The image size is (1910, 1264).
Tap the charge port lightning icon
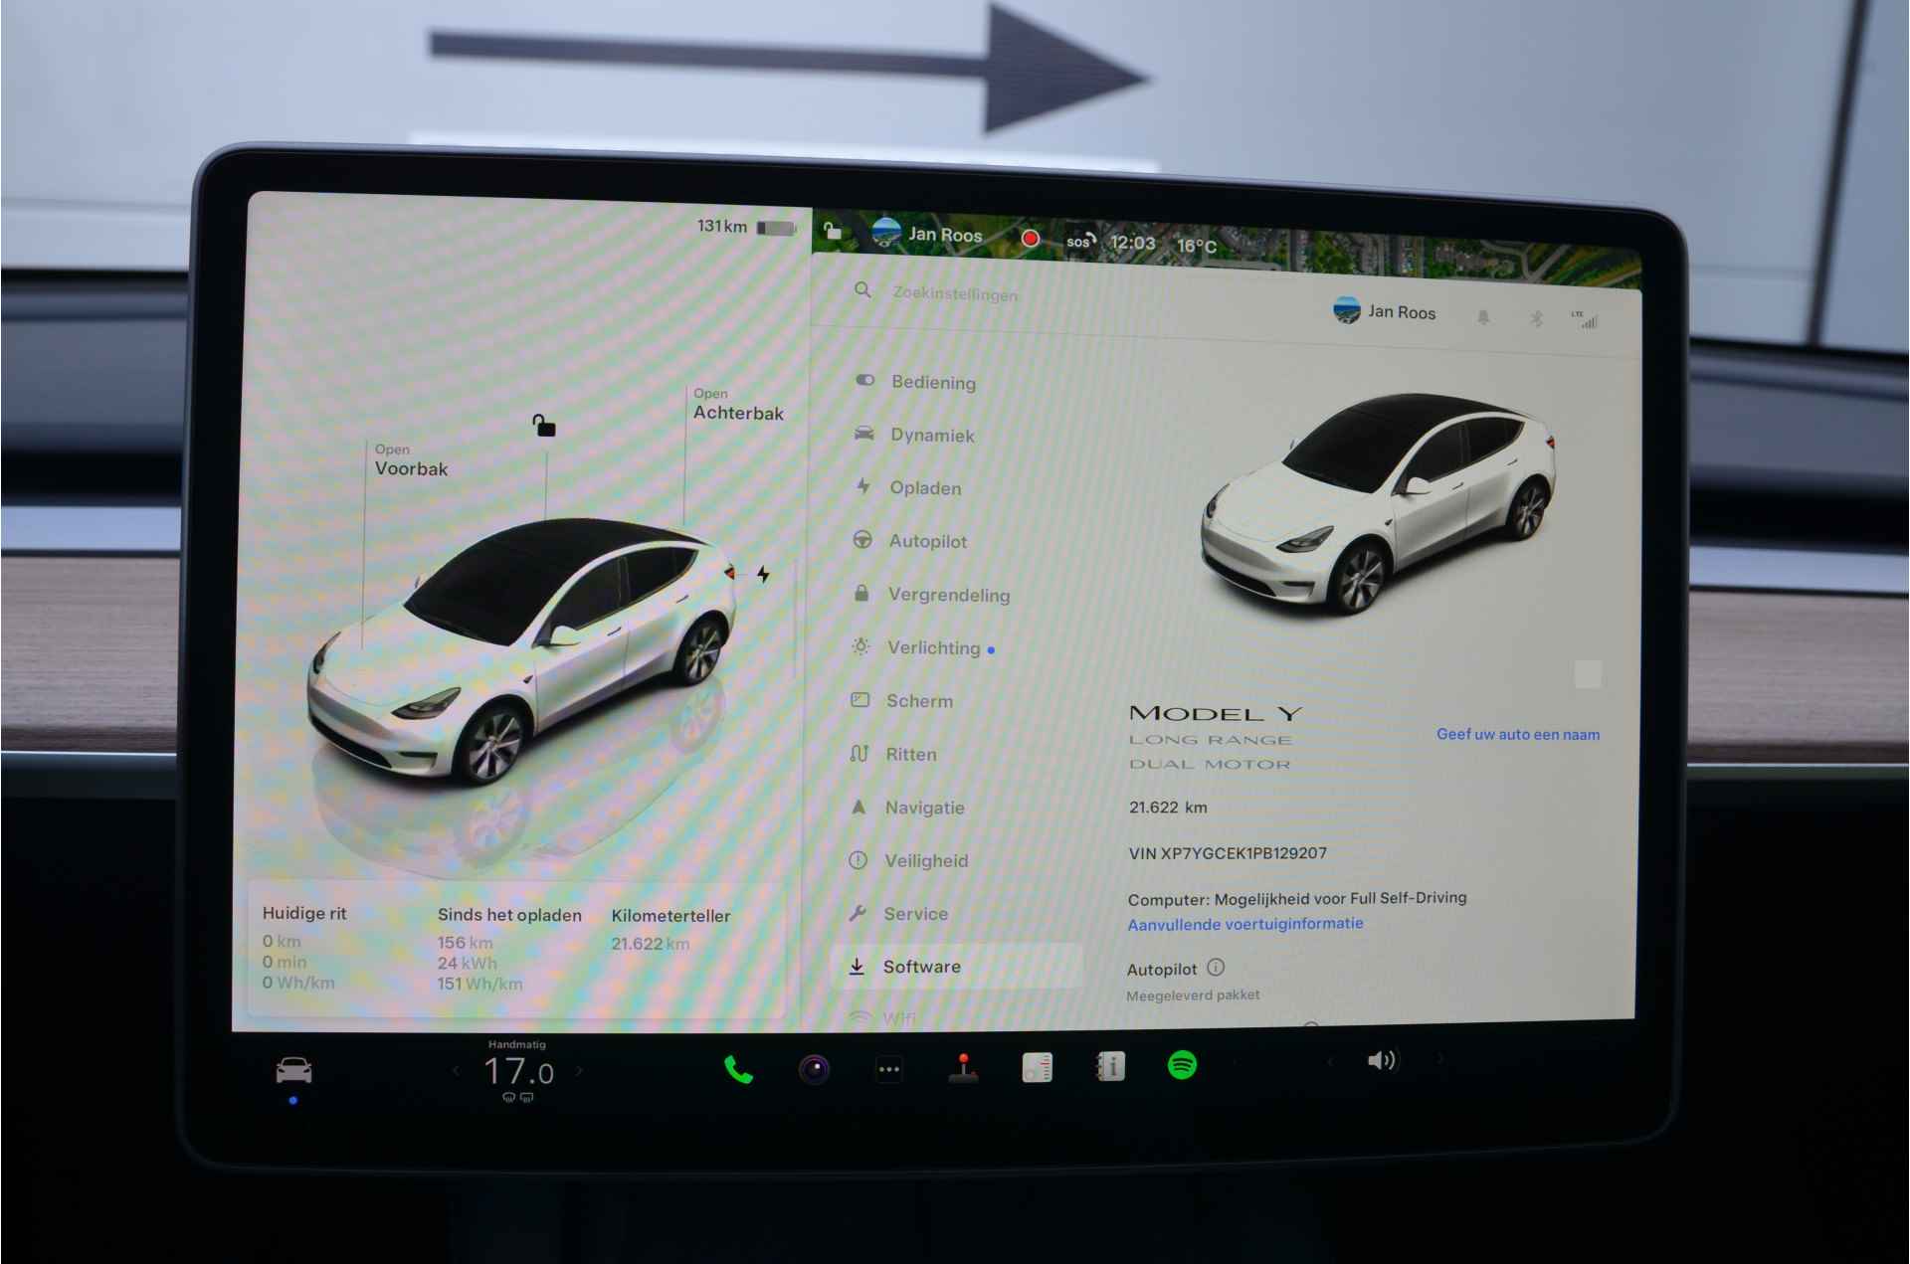763,575
